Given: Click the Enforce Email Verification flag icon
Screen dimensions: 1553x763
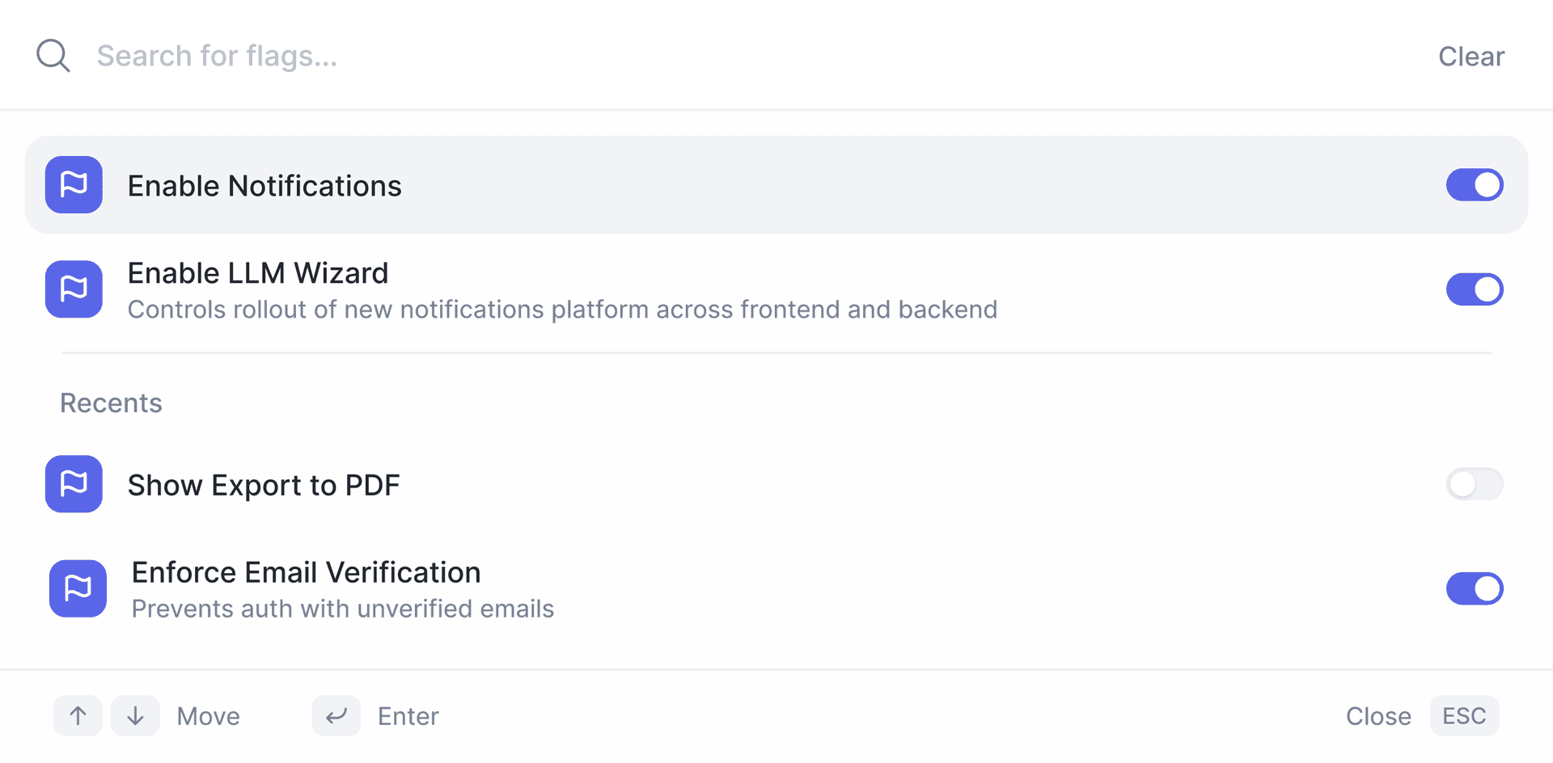Looking at the screenshot, I should pos(78,588).
